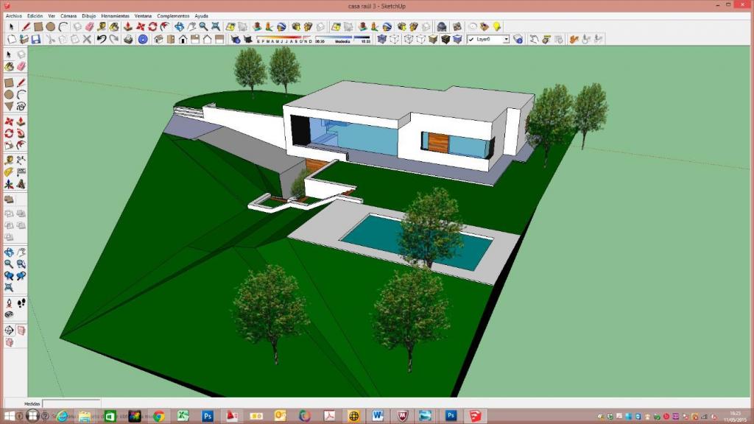The height and width of the screenshot is (424, 754).
Task: Choose the Orbit camera tool
Action: 179,26
